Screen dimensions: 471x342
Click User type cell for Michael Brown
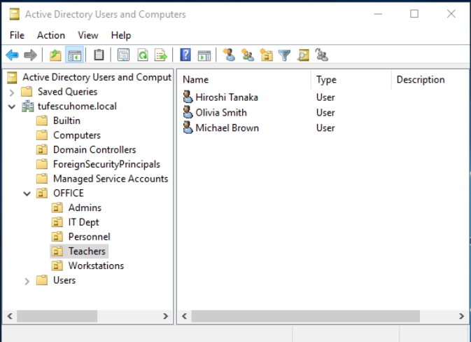tap(325, 128)
